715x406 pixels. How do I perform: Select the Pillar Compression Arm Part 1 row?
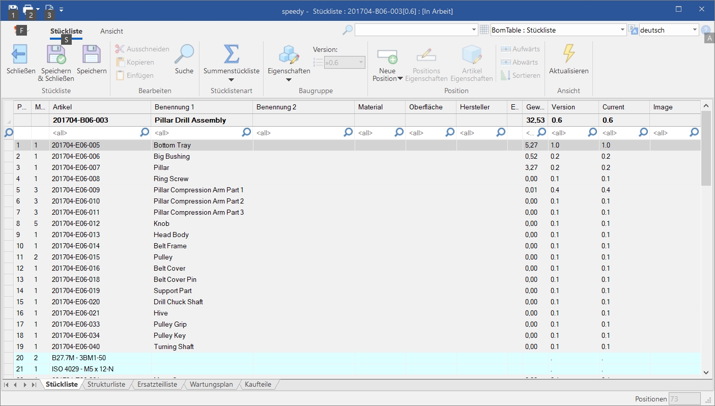tap(198, 190)
